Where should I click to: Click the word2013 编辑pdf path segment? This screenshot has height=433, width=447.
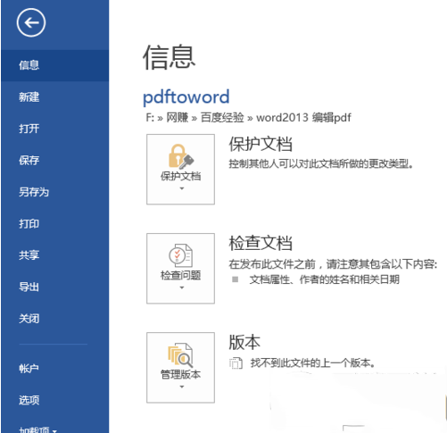coord(303,118)
